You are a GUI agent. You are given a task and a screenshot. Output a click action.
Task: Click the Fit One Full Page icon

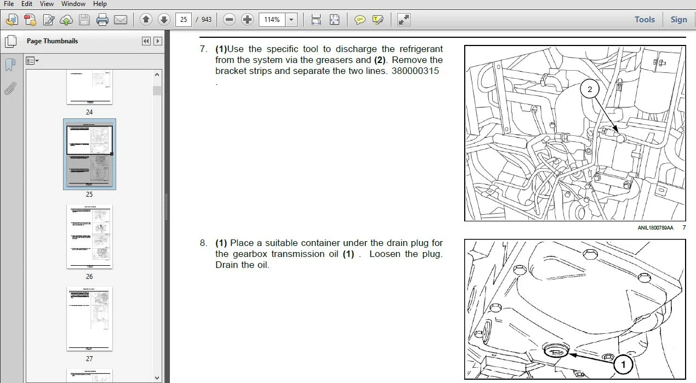click(x=334, y=20)
